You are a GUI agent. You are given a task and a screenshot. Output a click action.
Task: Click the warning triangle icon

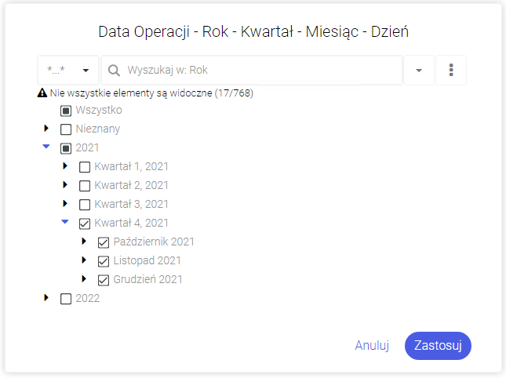[x=42, y=93]
